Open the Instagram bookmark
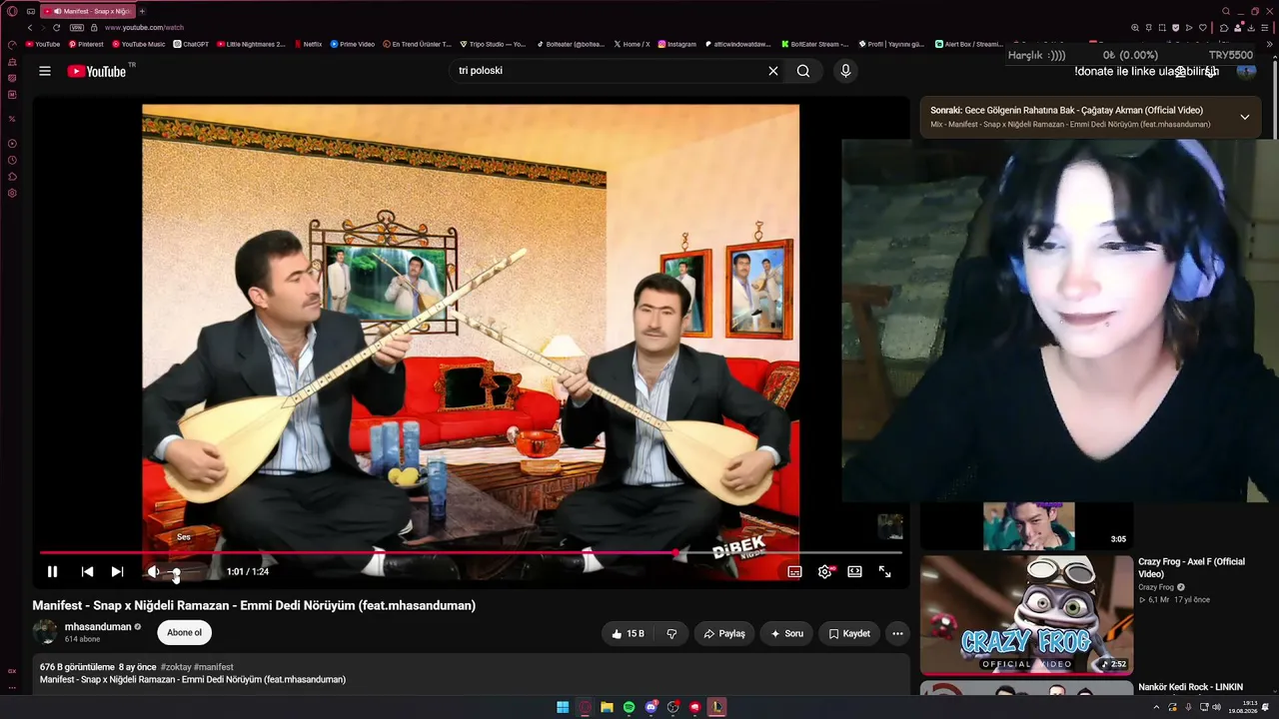Viewport: 1279px width, 719px height. (677, 44)
